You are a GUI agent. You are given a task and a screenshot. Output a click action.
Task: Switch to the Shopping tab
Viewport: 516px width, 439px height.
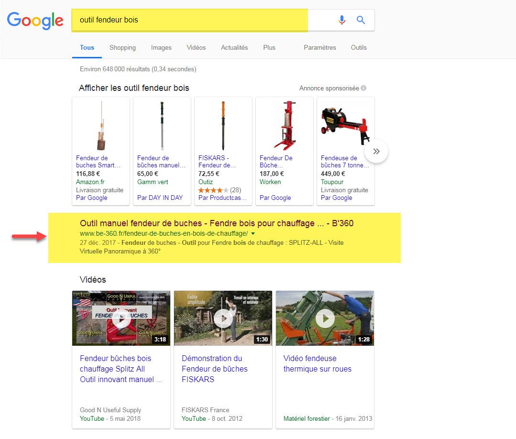(122, 47)
